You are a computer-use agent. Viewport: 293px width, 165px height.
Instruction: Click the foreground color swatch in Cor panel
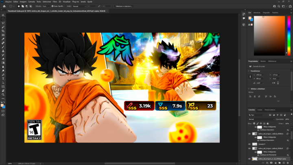[250, 18]
